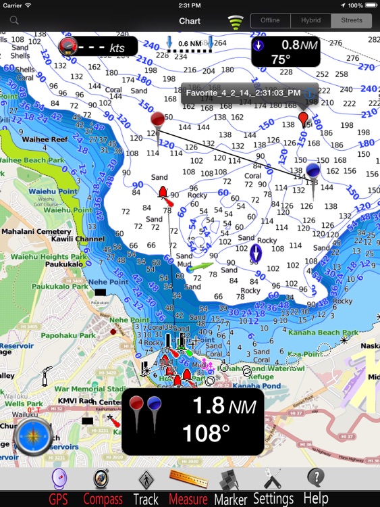Tap the Mahalani Cemetery label
This screenshot has width=380, height=507.
pyautogui.click(x=36, y=231)
